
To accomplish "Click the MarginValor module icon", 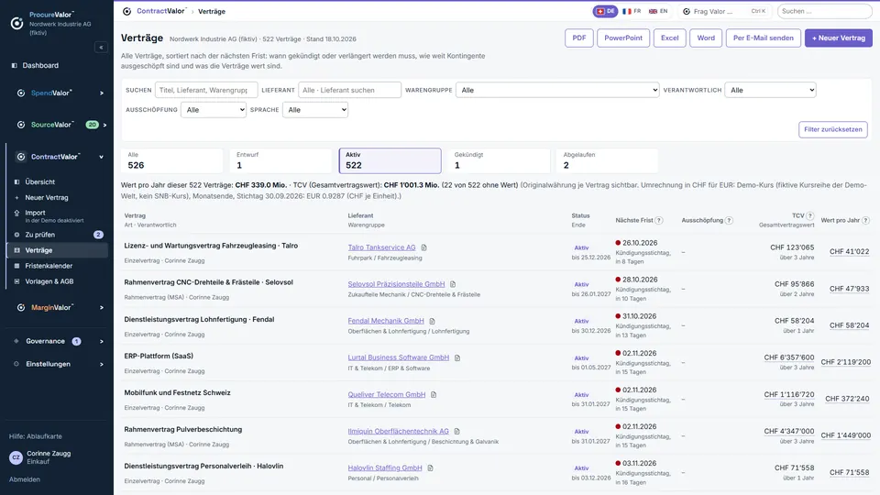I will (21, 308).
